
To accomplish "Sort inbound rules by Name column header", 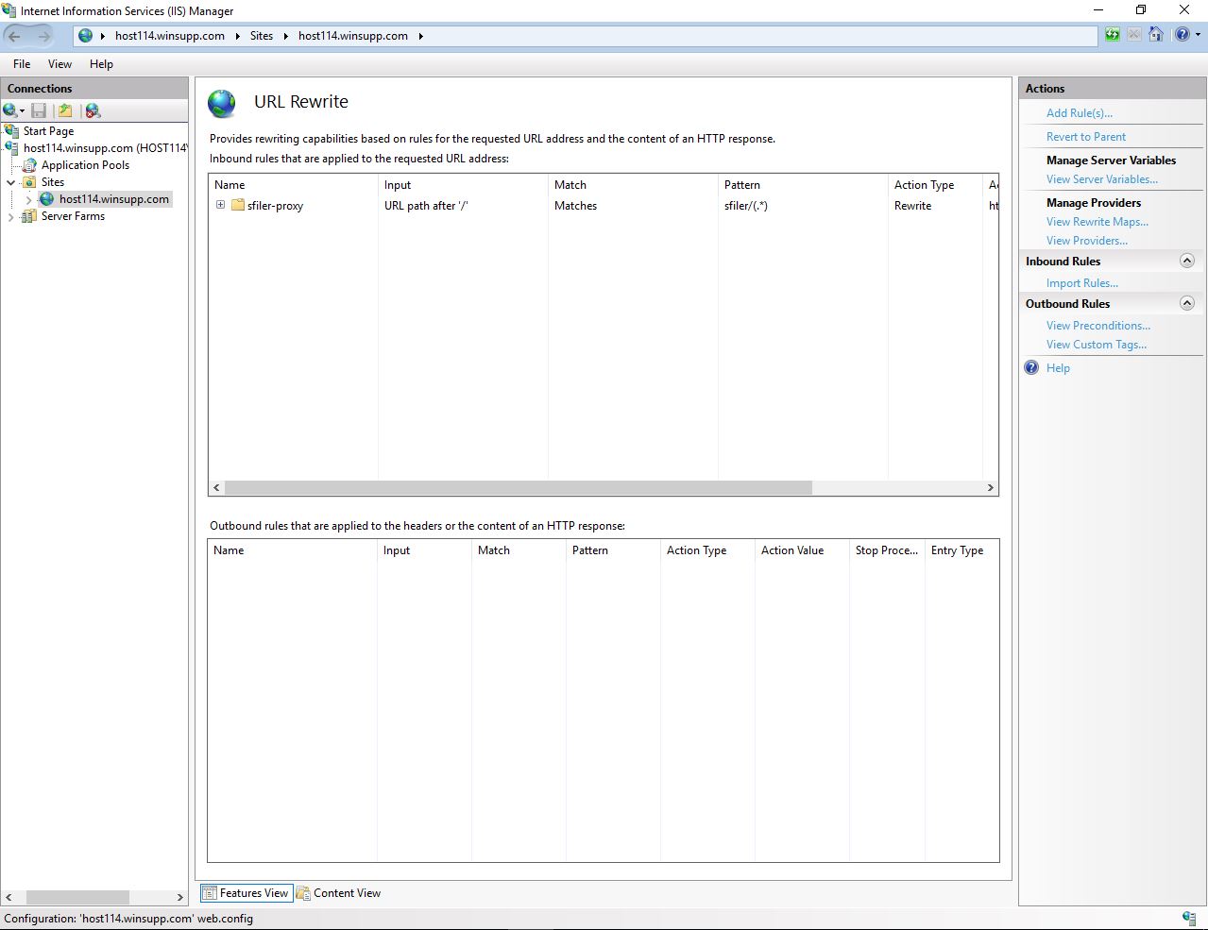I will 293,185.
